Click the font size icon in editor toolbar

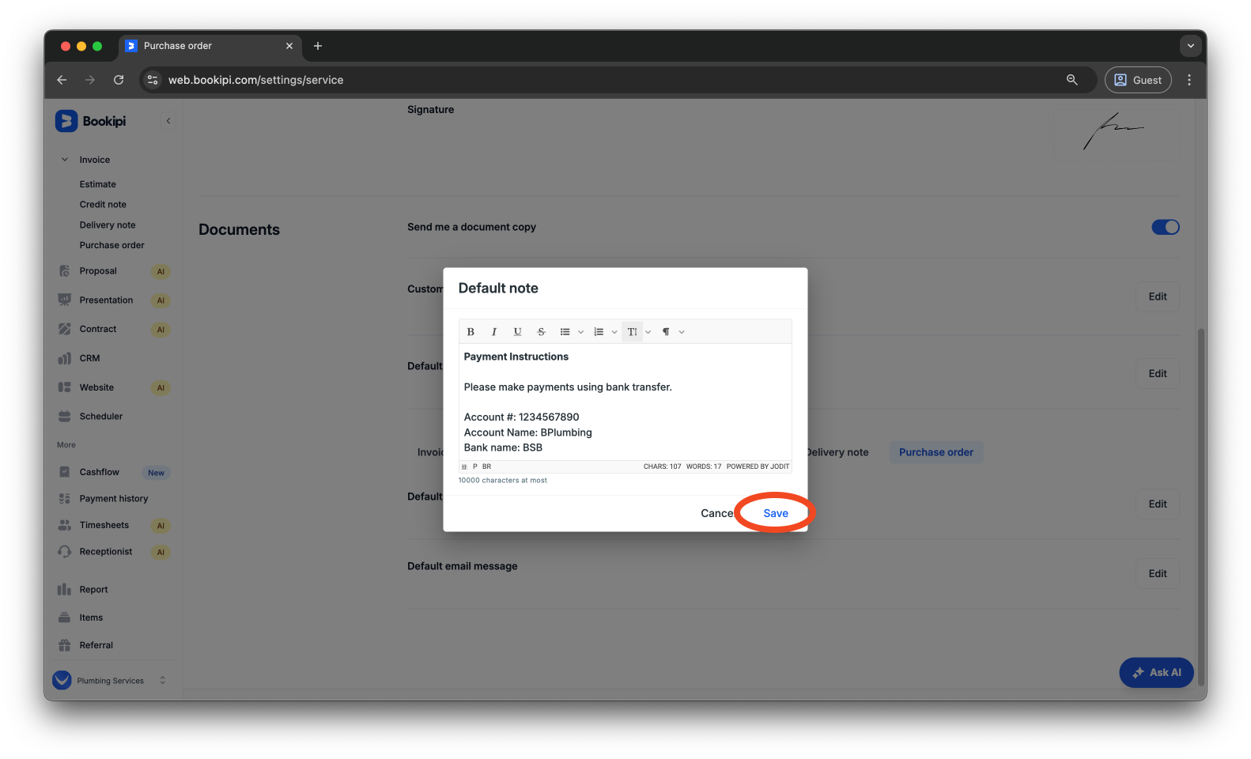[633, 332]
